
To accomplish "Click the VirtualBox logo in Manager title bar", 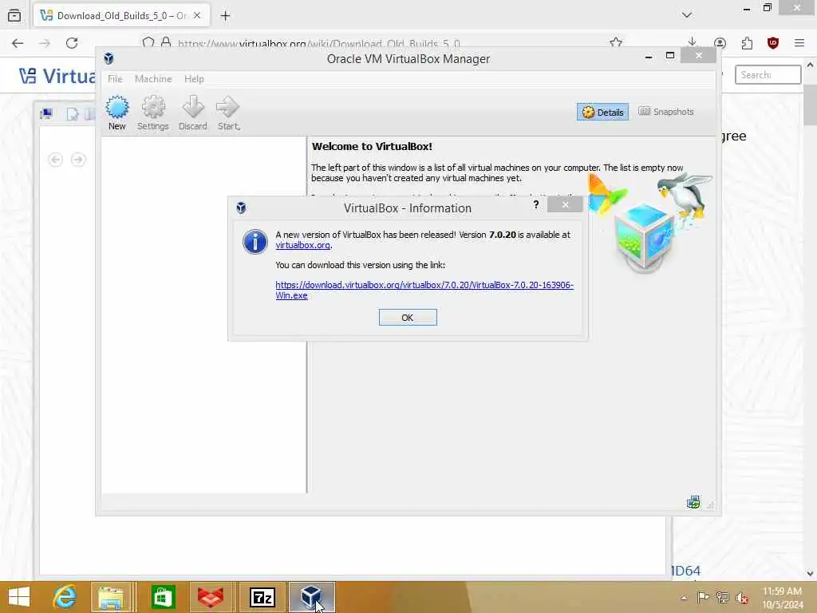I will point(109,58).
